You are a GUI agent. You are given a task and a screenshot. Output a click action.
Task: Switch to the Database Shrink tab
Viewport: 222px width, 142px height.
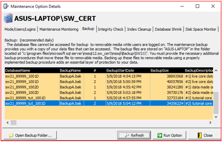coord(168,29)
